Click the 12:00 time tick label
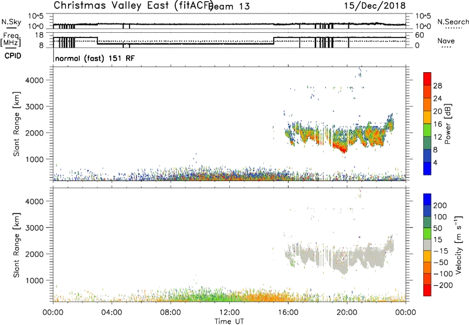The height and width of the screenshot is (325, 469). 229,313
